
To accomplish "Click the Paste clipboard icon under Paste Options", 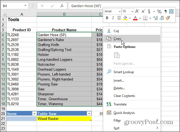I will click(117, 55).
